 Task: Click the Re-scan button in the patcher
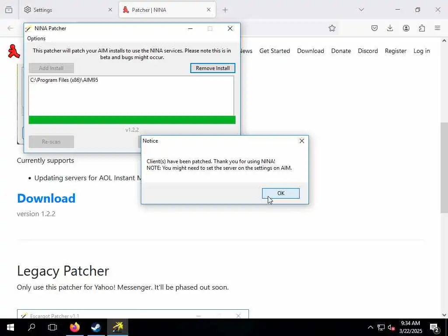[51, 142]
